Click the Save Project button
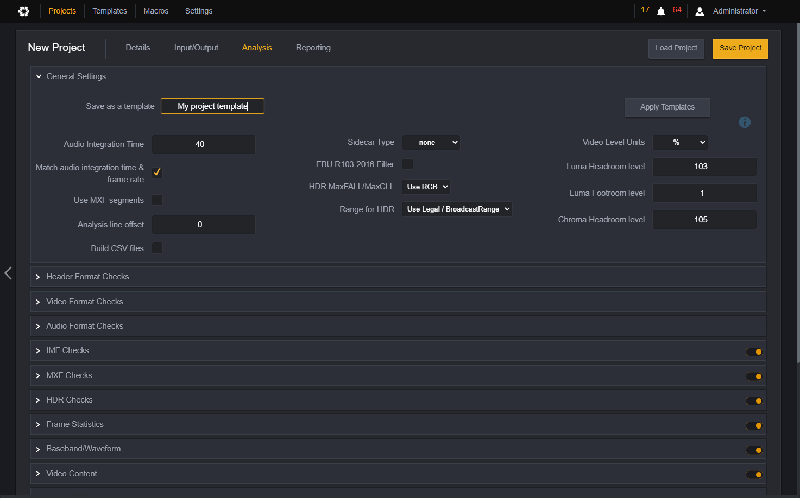 tap(740, 48)
